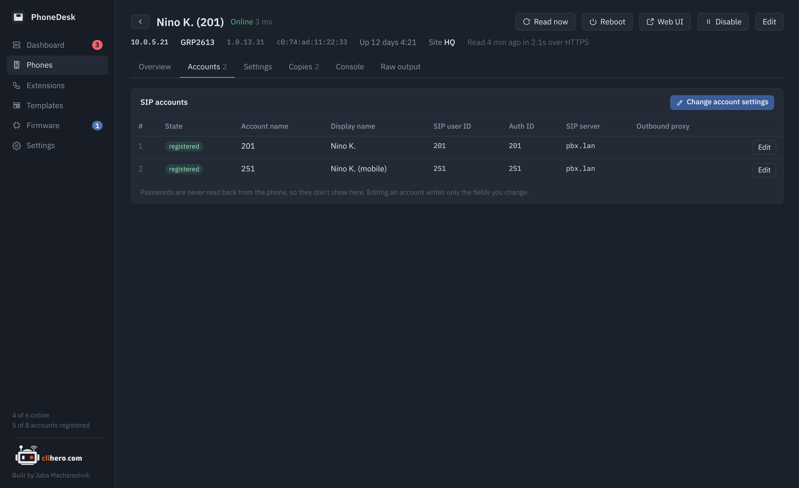Go back using the chevron button

click(x=140, y=22)
